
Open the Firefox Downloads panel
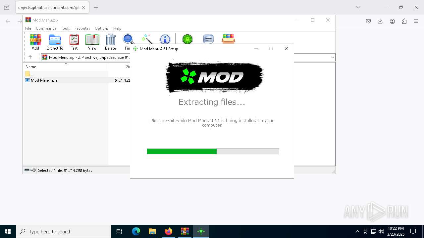380,21
